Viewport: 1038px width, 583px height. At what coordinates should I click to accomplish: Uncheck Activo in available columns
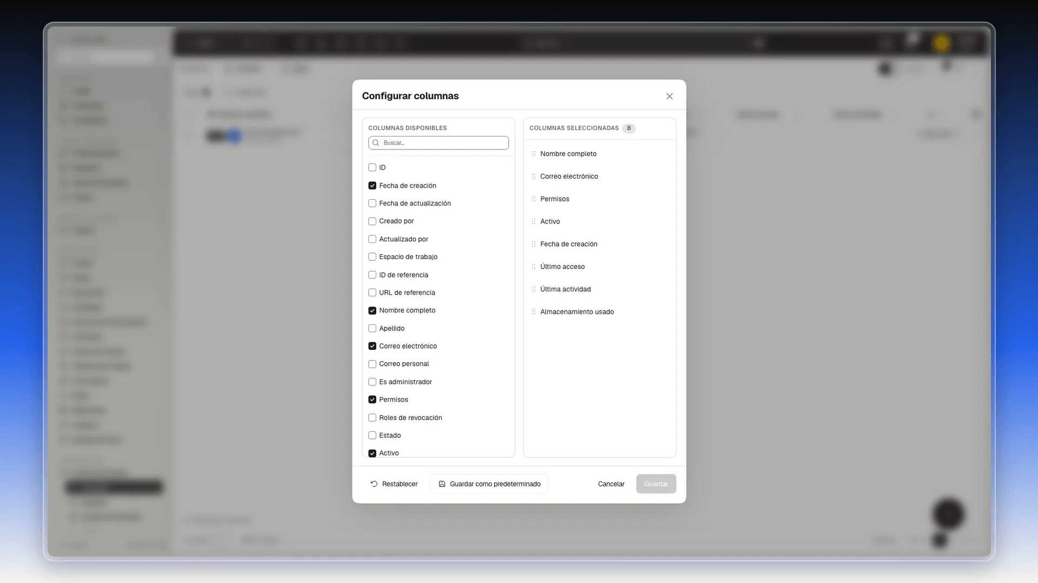(x=372, y=453)
